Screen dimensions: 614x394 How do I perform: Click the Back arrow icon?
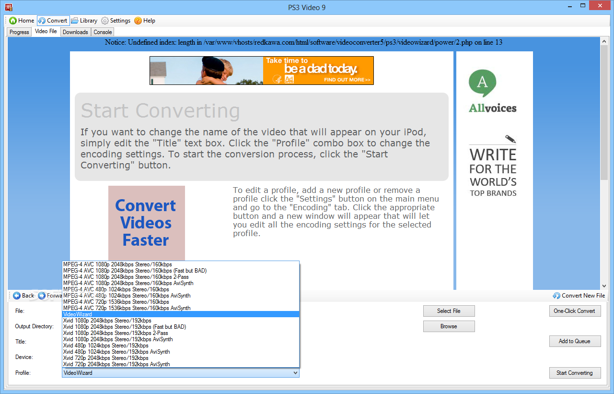point(17,296)
